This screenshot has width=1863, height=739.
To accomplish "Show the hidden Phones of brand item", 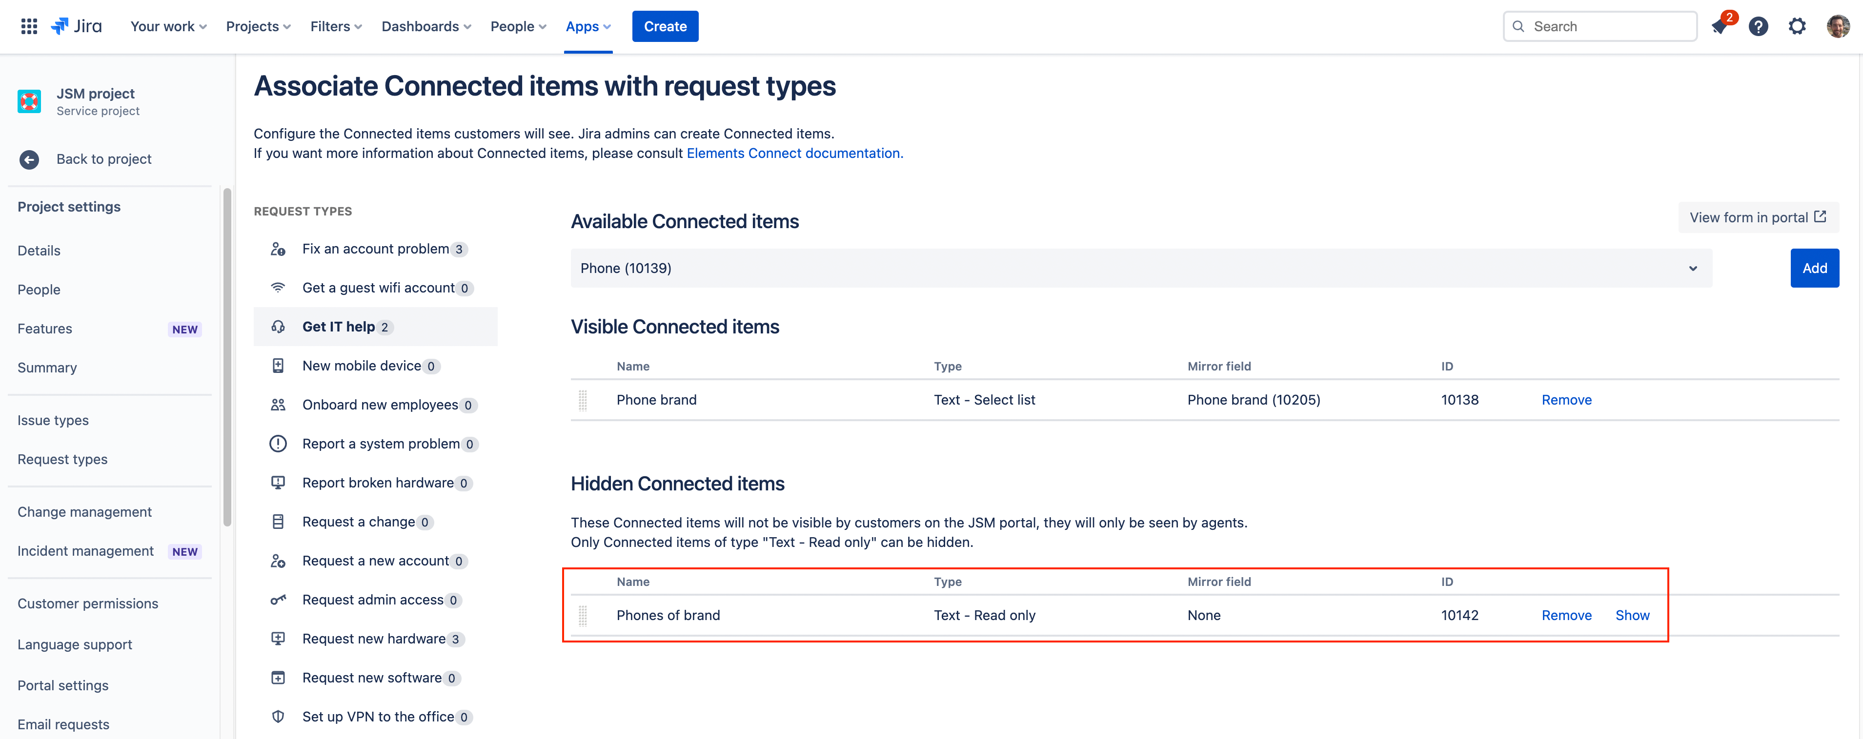I will tap(1632, 615).
